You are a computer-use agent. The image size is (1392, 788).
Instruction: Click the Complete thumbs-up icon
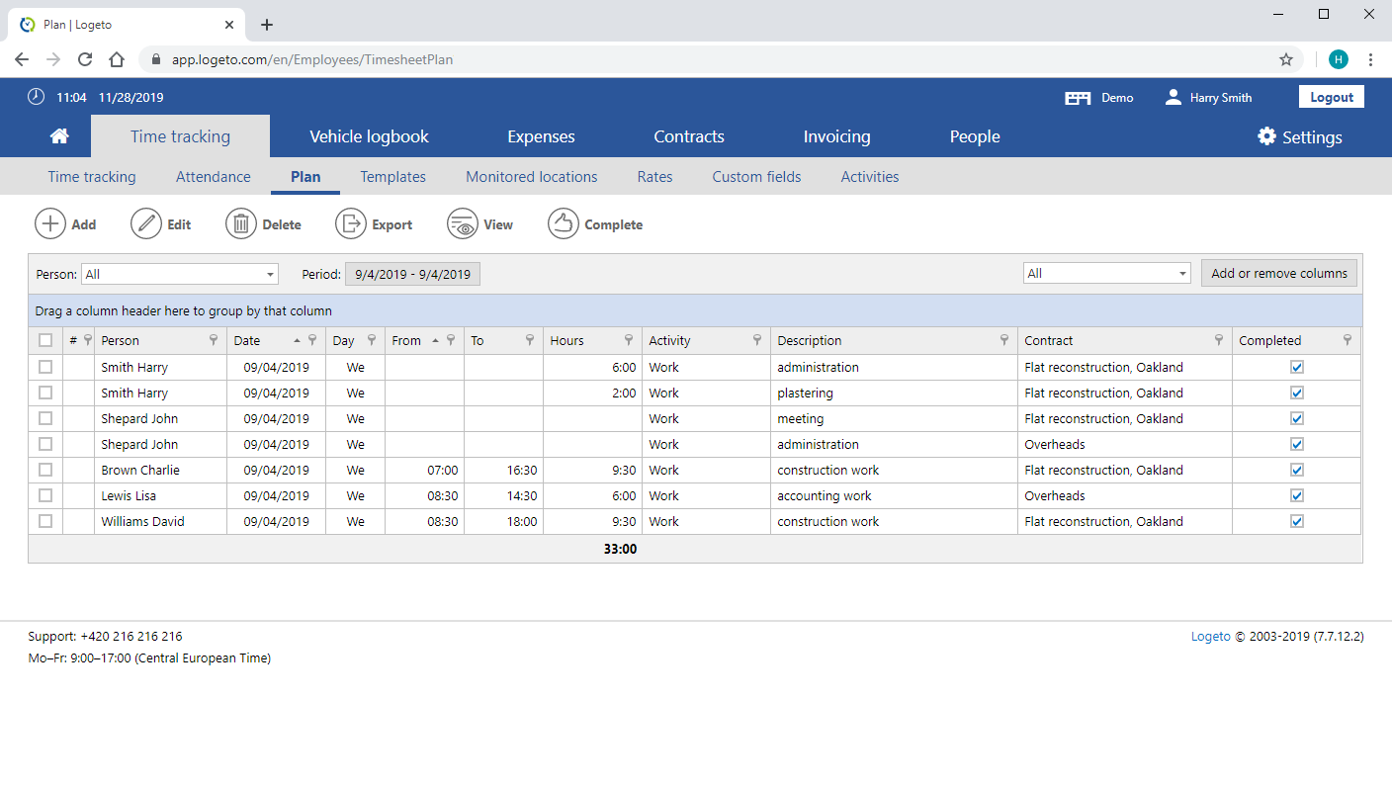pyautogui.click(x=564, y=224)
